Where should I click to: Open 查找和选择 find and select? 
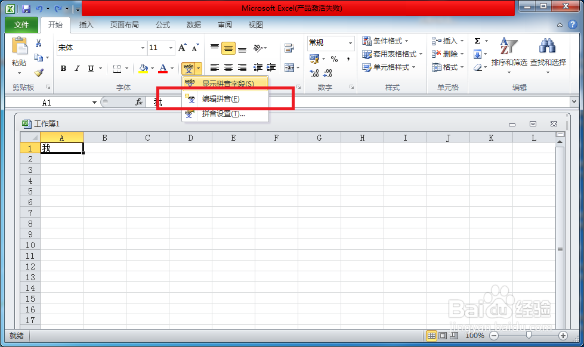[x=548, y=55]
